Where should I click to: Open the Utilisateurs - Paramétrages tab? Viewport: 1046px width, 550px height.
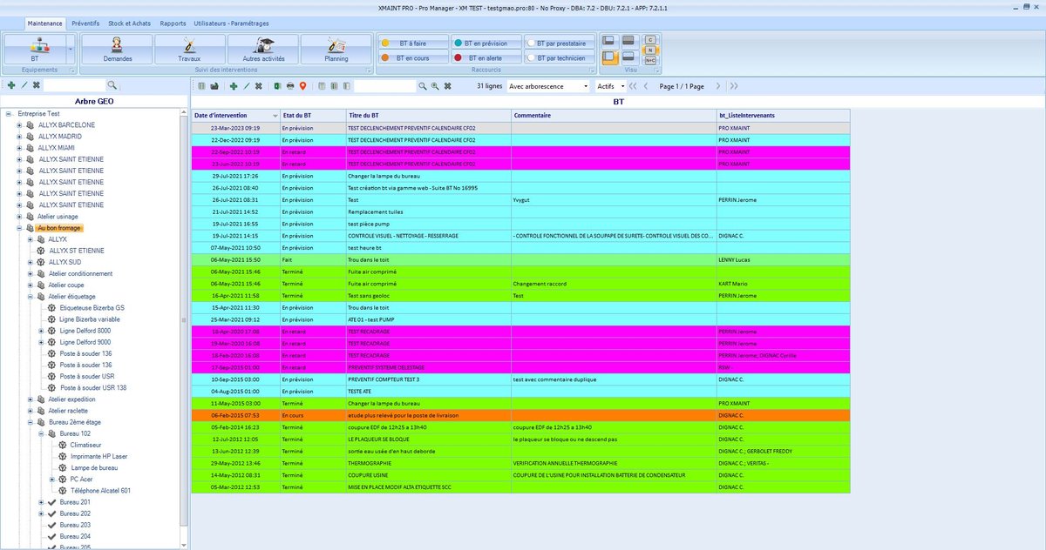pos(231,23)
